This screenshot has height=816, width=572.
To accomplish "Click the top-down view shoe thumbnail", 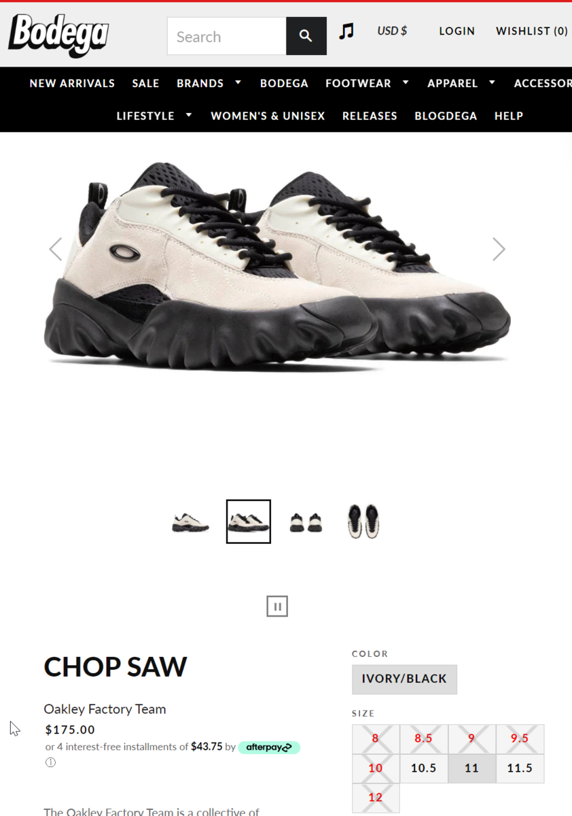I will point(363,522).
